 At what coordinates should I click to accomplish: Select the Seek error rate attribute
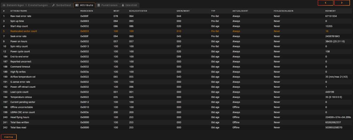pos(18,36)
